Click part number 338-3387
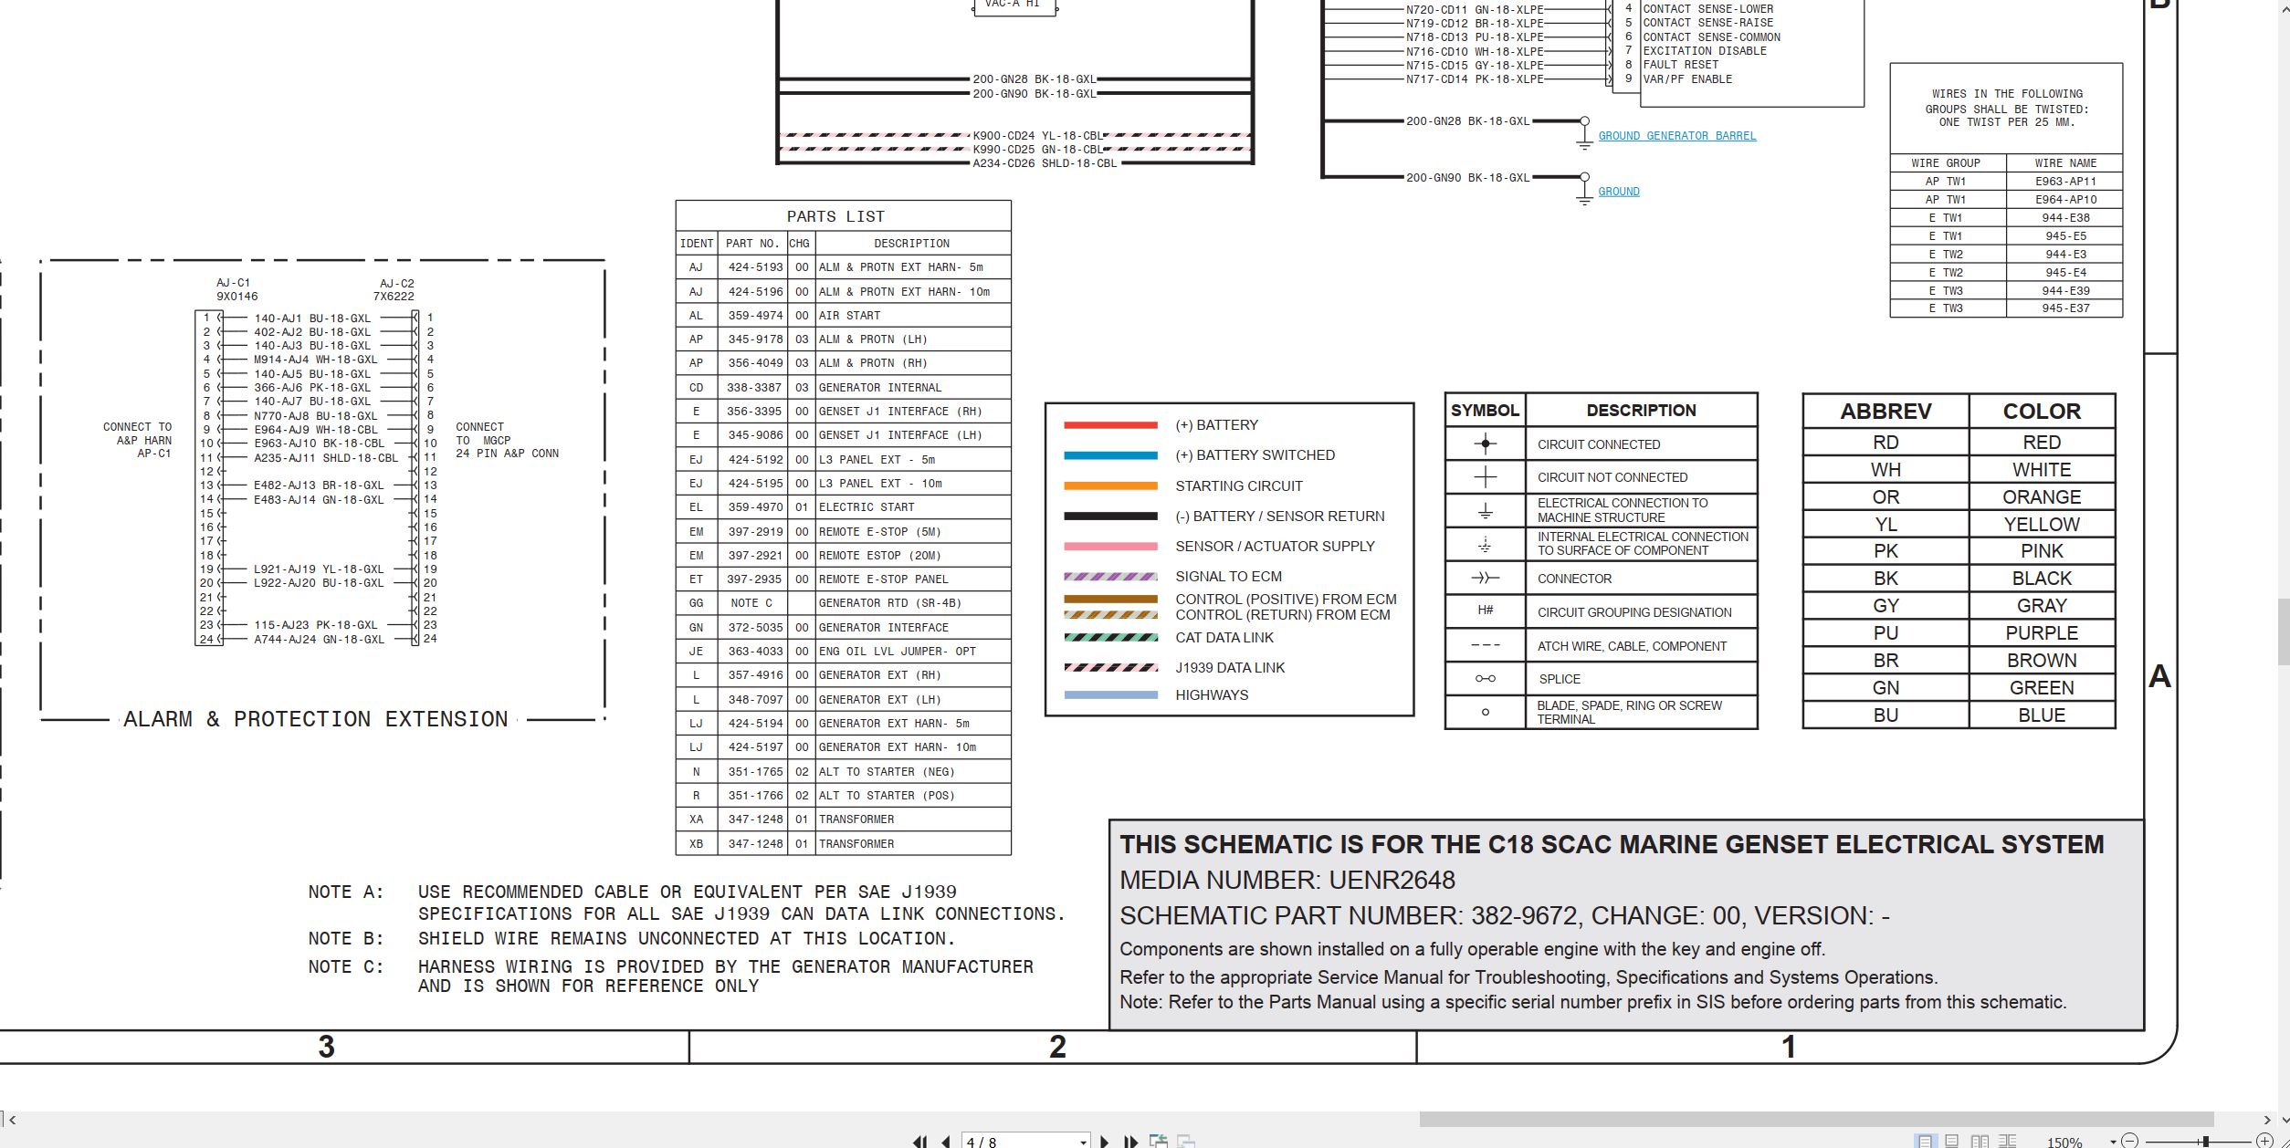 pos(755,388)
